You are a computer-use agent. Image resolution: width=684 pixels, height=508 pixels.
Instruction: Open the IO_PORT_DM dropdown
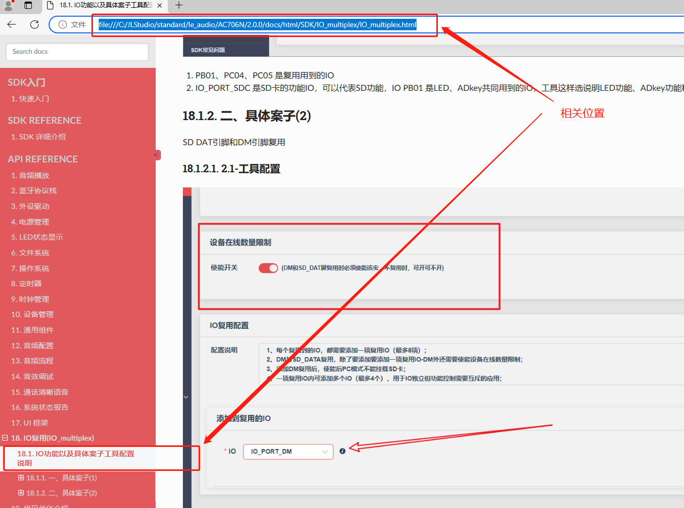click(x=288, y=452)
